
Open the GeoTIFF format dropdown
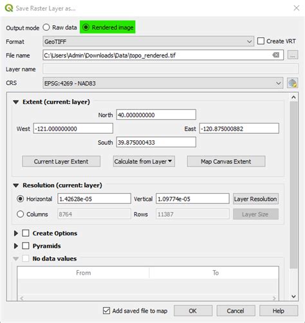pos(148,41)
